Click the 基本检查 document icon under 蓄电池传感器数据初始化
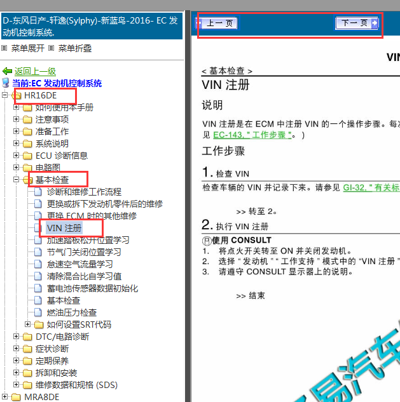 (38, 300)
